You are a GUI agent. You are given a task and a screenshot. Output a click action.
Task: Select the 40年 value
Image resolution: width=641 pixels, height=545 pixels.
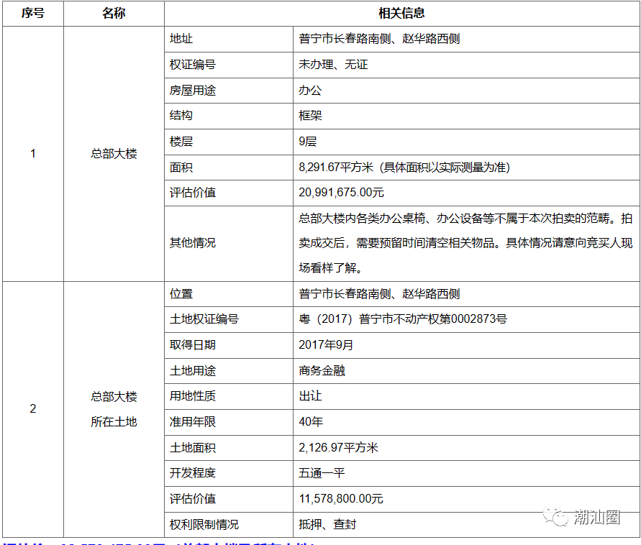pyautogui.click(x=311, y=422)
